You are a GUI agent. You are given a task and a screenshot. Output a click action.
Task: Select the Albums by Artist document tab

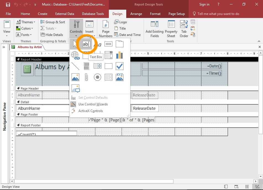[28, 47]
